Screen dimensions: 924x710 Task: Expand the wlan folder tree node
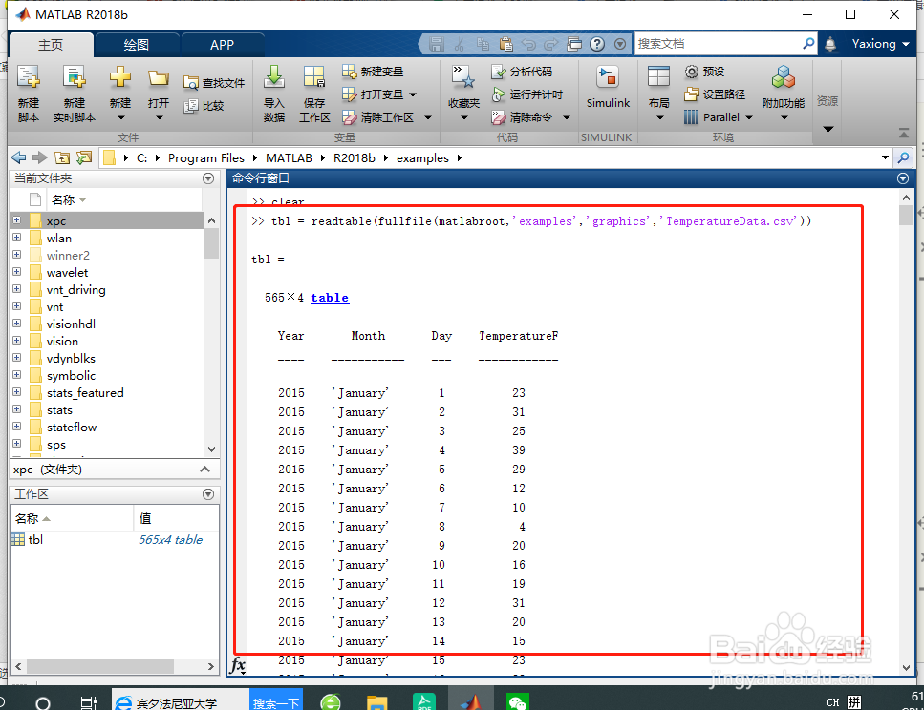[x=16, y=238]
